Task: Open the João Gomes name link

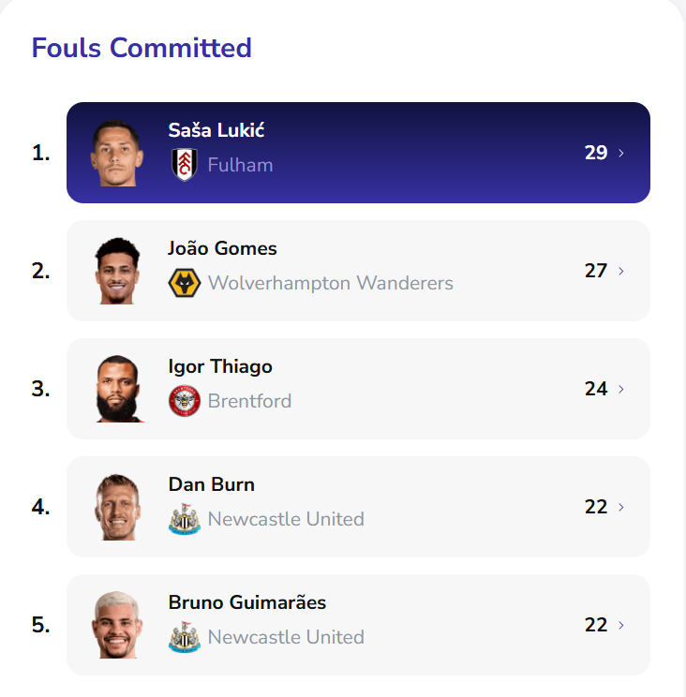Action: point(222,248)
